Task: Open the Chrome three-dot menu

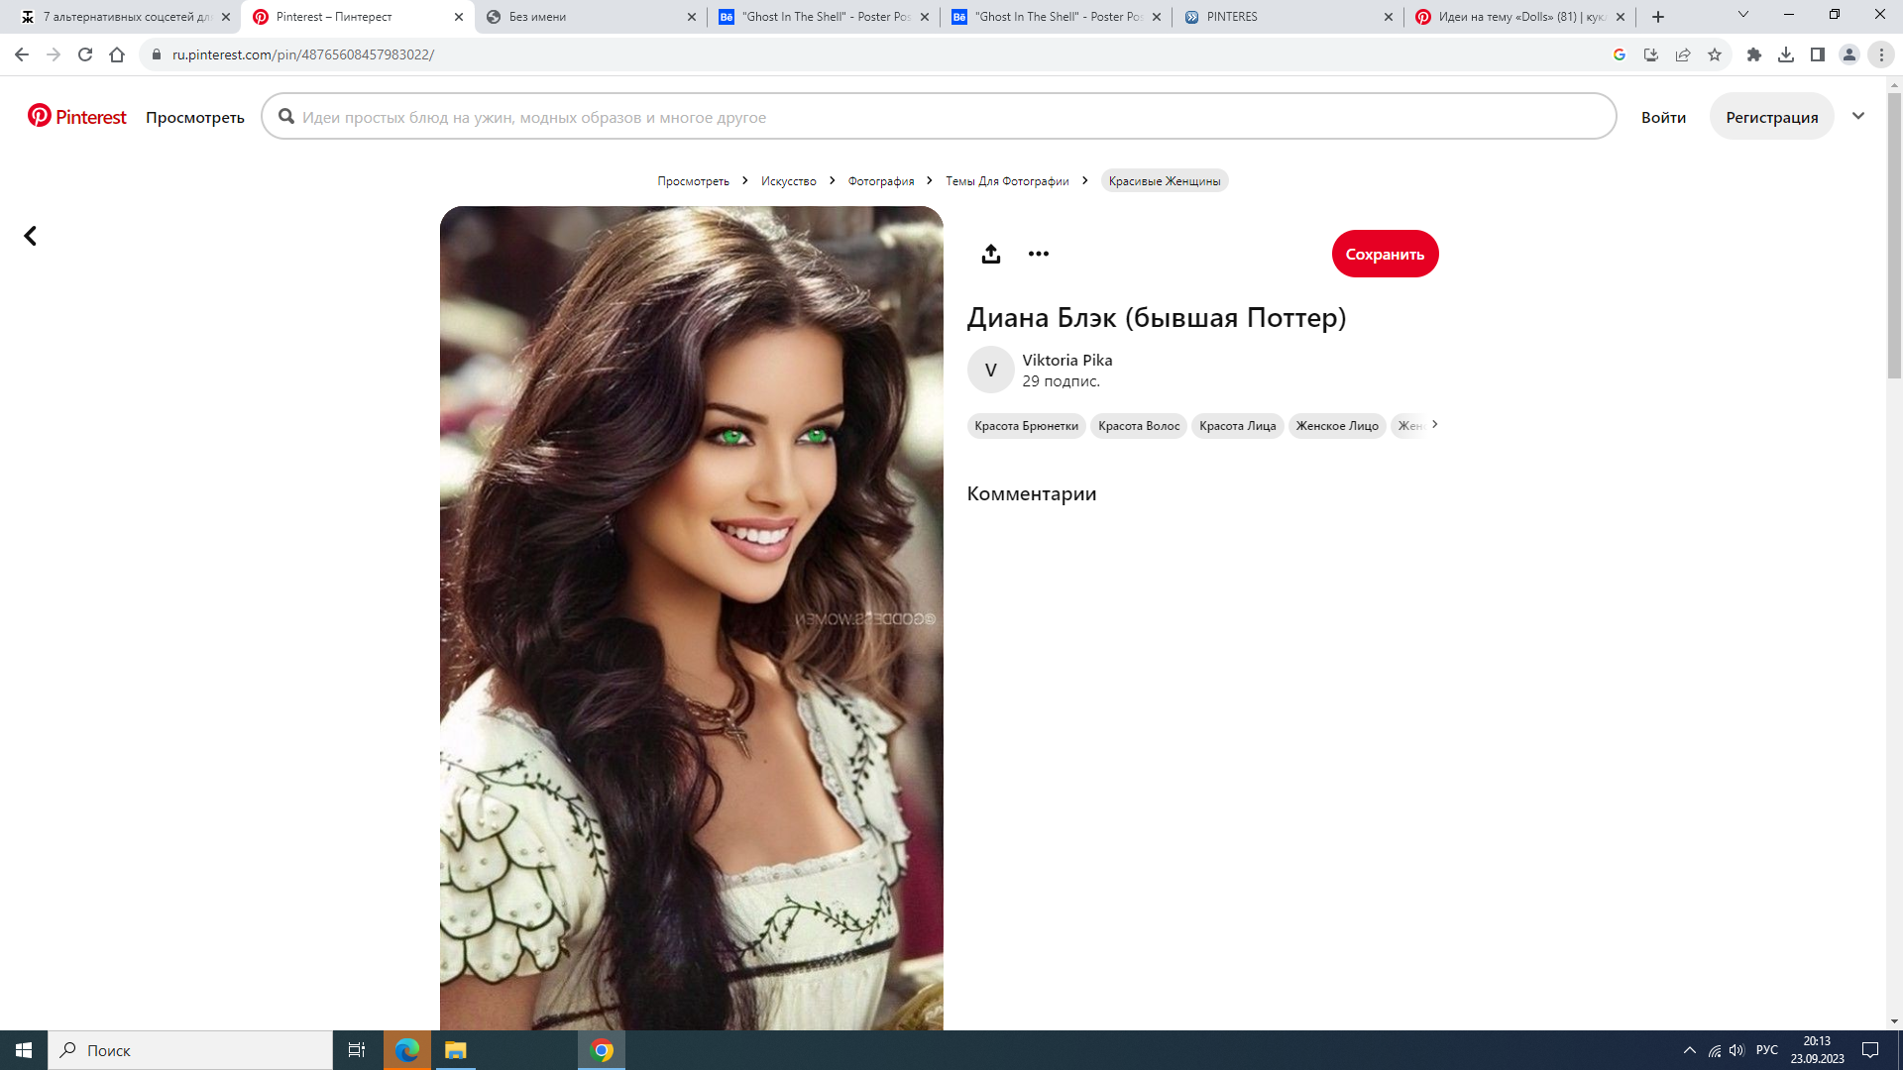Action: pyautogui.click(x=1881, y=54)
